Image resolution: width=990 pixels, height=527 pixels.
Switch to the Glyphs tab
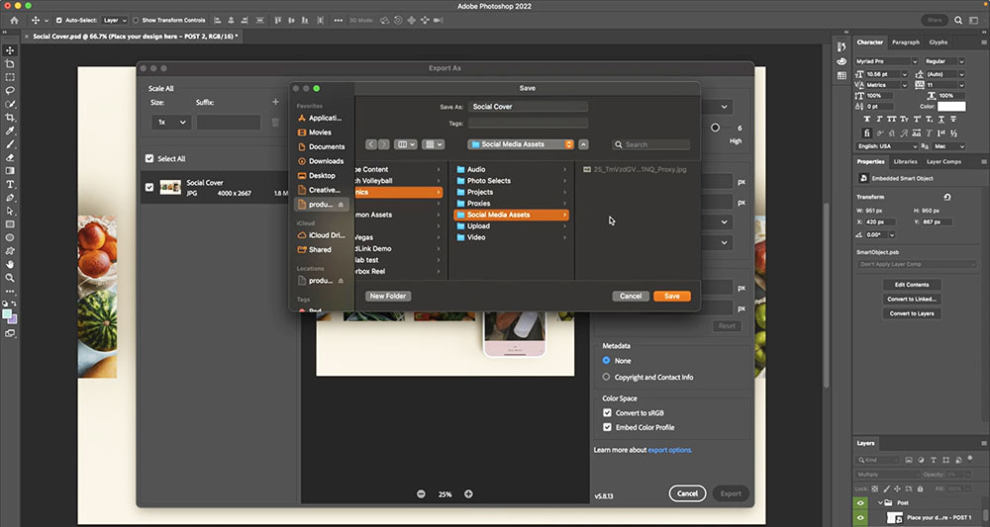click(x=939, y=43)
